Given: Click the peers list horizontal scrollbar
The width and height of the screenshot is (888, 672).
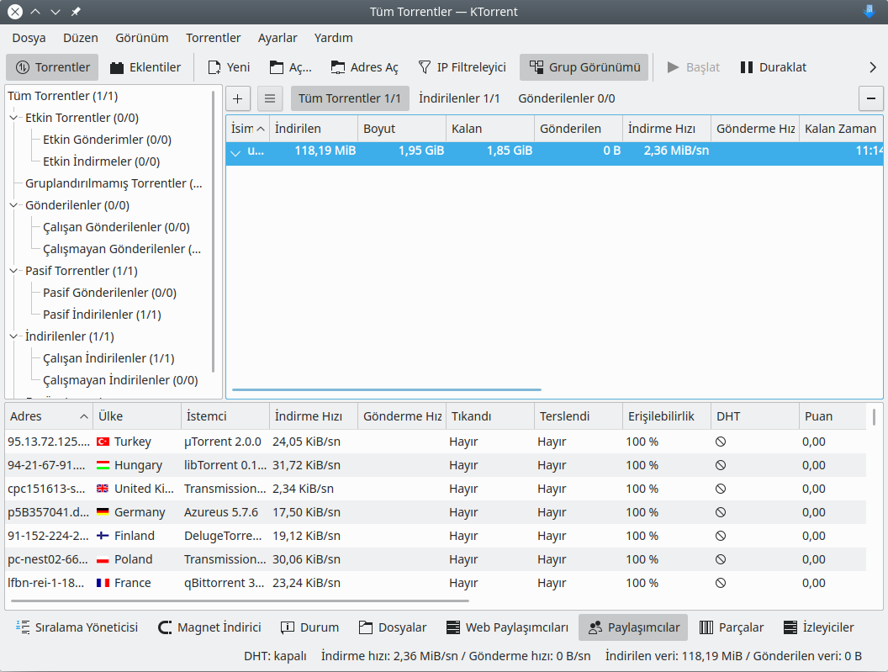Looking at the screenshot, I should (240, 601).
